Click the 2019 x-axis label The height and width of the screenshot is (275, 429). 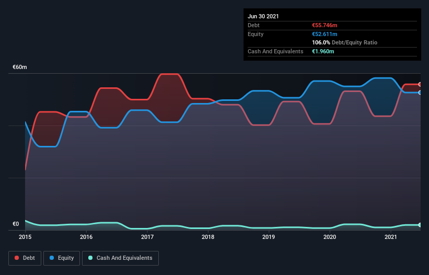(x=269, y=237)
